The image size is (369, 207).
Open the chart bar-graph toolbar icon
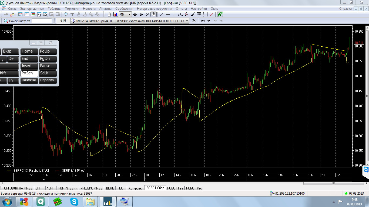(115, 14)
